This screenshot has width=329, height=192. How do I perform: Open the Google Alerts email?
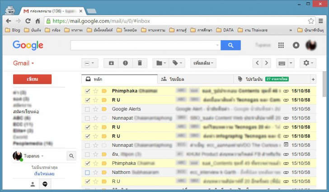[199, 109]
